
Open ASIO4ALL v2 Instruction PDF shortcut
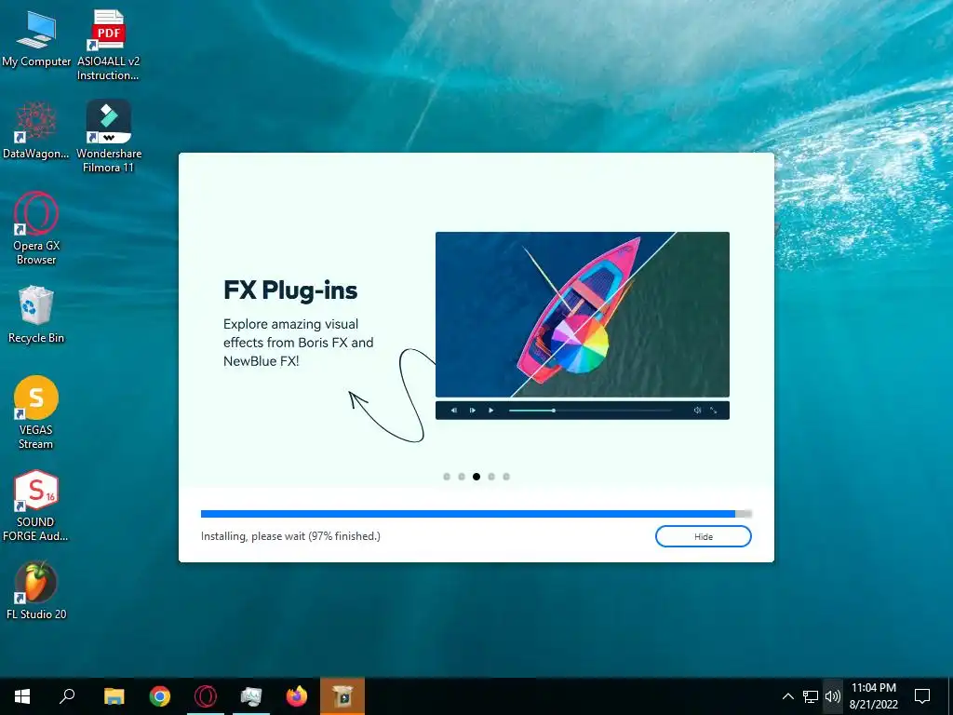[108, 45]
